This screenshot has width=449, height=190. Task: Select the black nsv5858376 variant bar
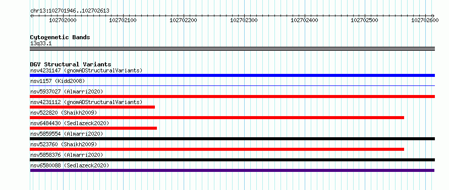(232, 160)
